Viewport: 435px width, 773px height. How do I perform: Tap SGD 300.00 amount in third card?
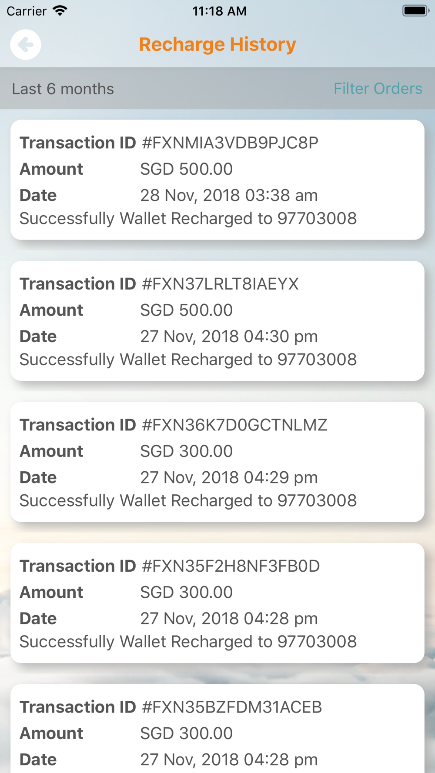pyautogui.click(x=186, y=451)
